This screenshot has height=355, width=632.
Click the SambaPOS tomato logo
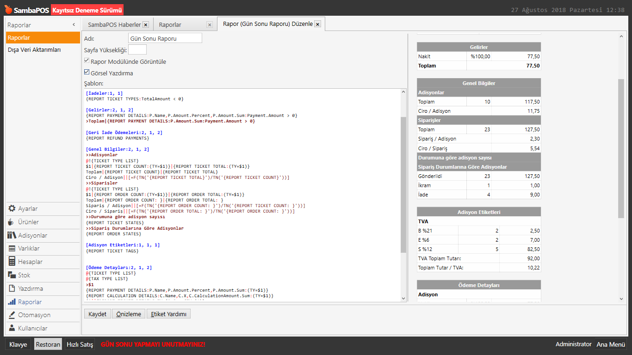pyautogui.click(x=8, y=10)
